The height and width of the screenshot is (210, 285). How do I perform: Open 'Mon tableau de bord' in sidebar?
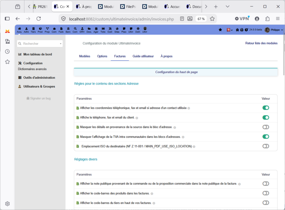37,54
